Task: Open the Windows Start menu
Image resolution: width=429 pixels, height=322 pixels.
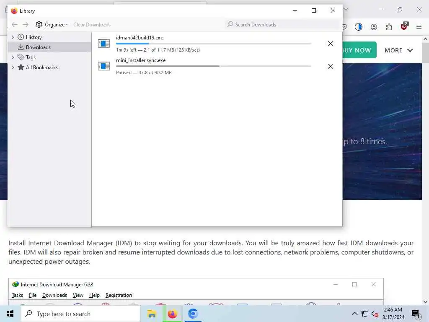Action: (x=10, y=314)
